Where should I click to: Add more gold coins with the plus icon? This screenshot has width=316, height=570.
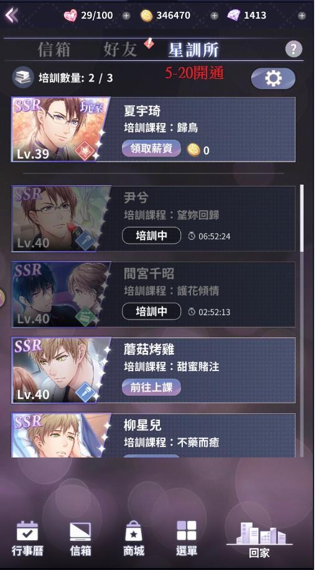point(214,16)
